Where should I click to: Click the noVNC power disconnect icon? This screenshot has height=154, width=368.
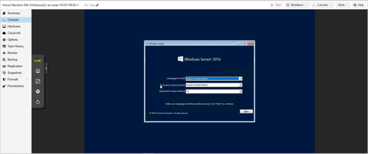(38, 102)
